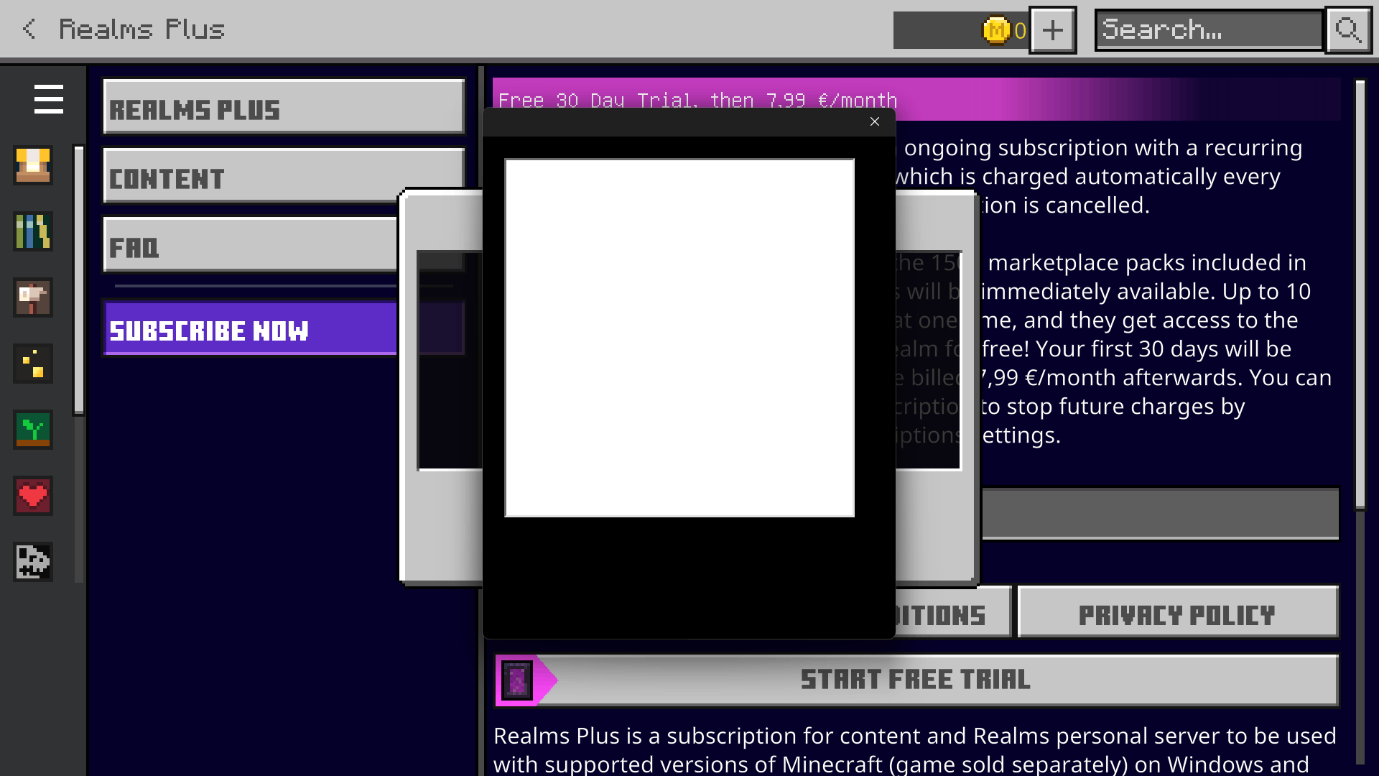Open the bookshelf library icon
This screenshot has width=1379, height=776.
click(33, 231)
